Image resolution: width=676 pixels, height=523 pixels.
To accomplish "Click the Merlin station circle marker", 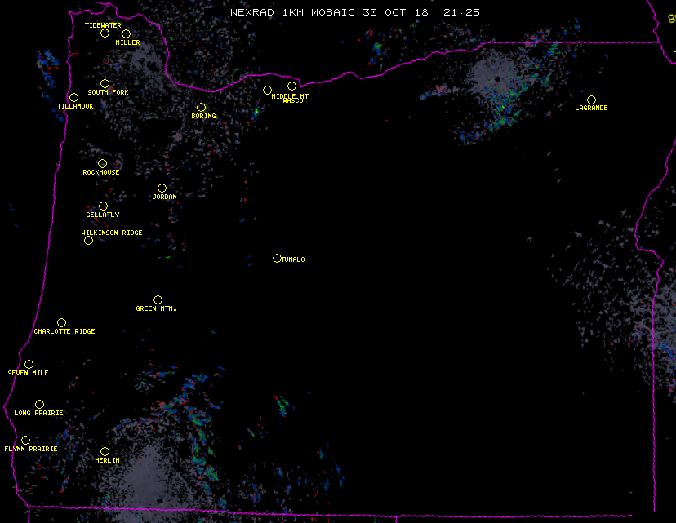I will pos(105,451).
